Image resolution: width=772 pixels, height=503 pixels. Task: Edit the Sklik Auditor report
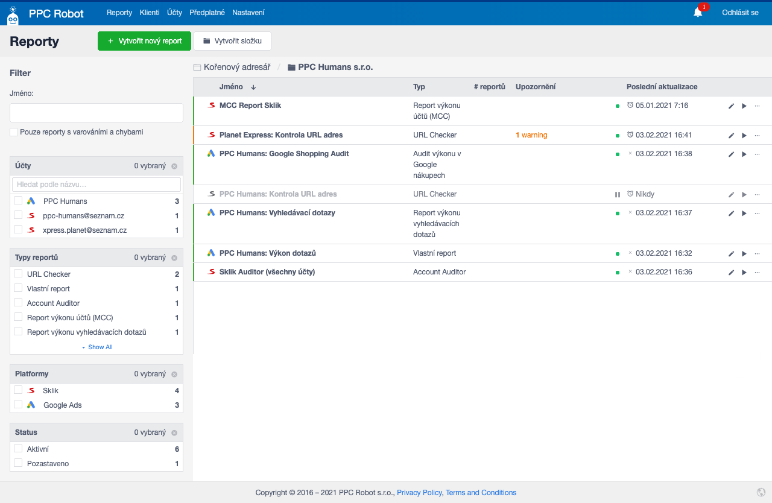[x=731, y=272]
